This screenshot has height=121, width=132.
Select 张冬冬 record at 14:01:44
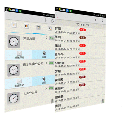(80, 55)
